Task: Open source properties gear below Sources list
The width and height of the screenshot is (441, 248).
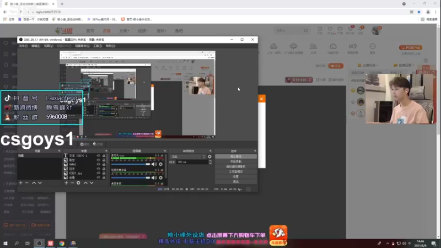Action: 78,183
